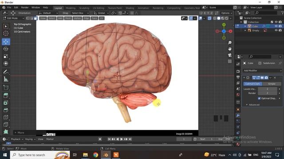The width and height of the screenshot is (284, 159).
Task: Select the Select Box tool in toolbar
Action: [x=6, y=26]
